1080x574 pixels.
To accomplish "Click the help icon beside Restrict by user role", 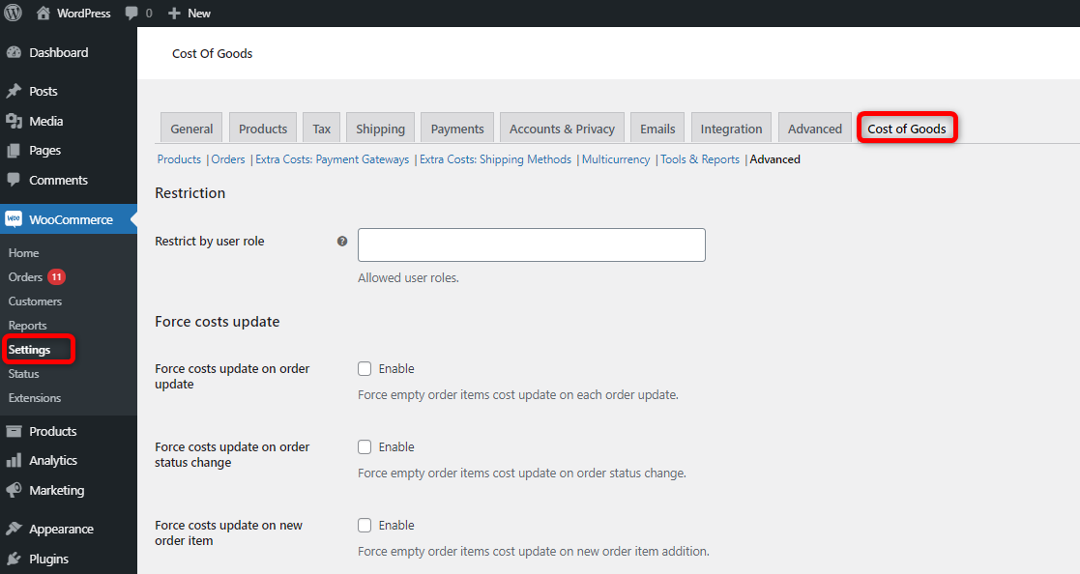I will (341, 241).
